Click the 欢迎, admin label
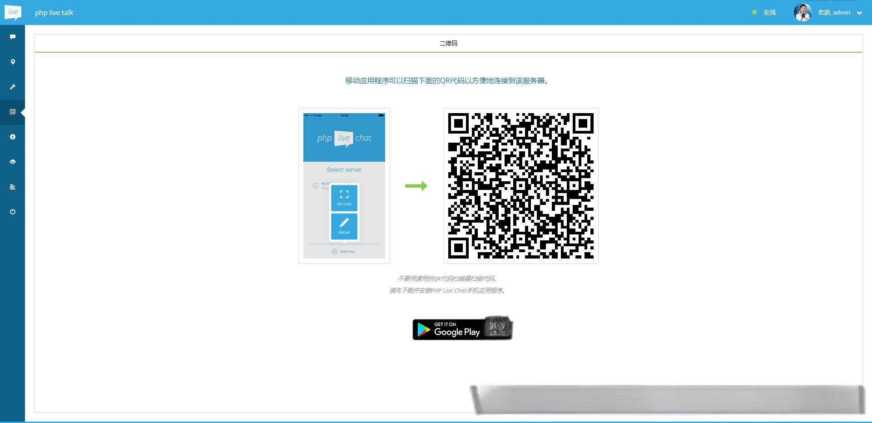This screenshot has width=872, height=423. click(834, 12)
